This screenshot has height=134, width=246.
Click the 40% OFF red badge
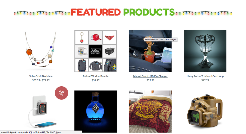point(61,93)
